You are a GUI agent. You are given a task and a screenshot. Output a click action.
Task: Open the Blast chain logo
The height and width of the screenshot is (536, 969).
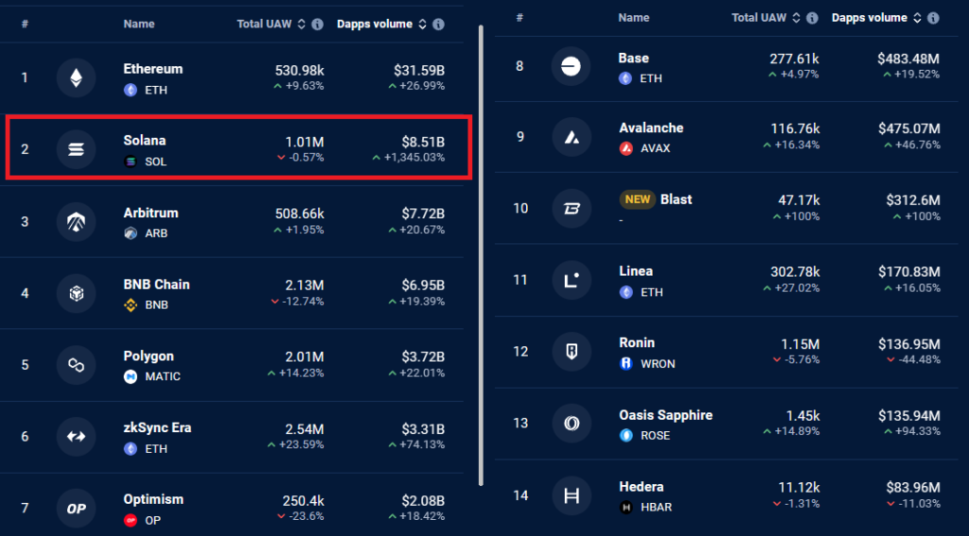click(x=572, y=209)
